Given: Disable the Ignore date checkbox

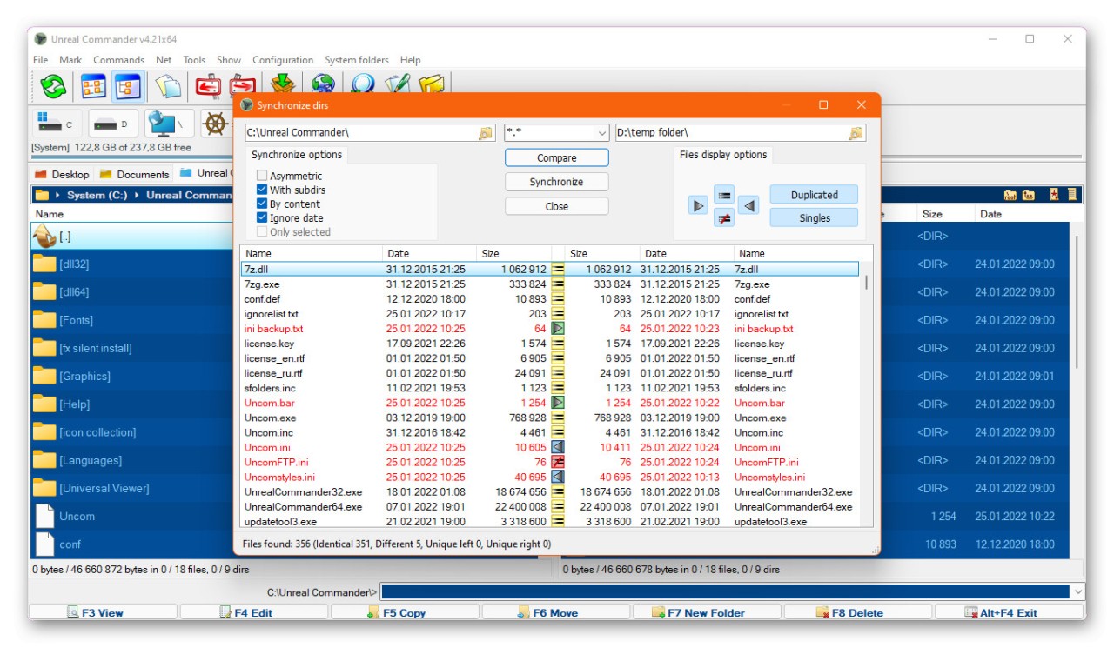Looking at the screenshot, I should point(262,218).
